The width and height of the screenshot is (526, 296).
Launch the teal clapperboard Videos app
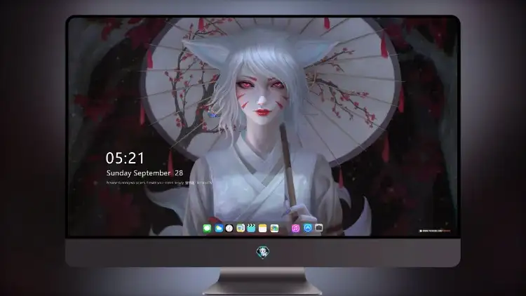point(251,229)
